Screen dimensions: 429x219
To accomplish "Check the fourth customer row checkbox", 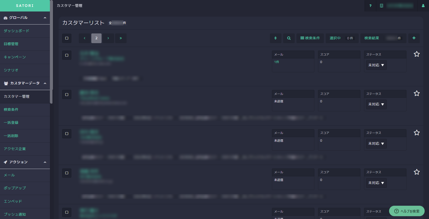I will pos(67,173).
